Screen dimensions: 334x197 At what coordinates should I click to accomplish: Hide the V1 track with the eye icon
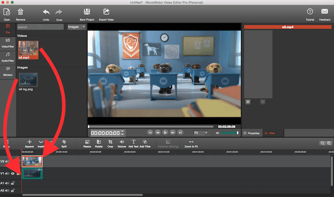pyautogui.click(x=13, y=173)
